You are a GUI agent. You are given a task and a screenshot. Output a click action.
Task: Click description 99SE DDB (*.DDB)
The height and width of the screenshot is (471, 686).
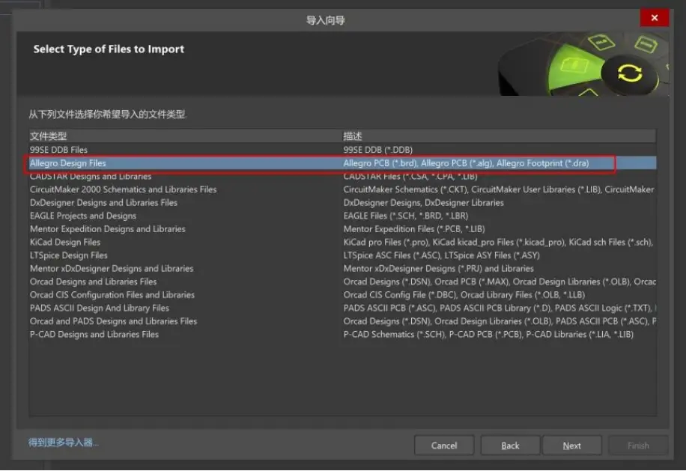[378, 150]
